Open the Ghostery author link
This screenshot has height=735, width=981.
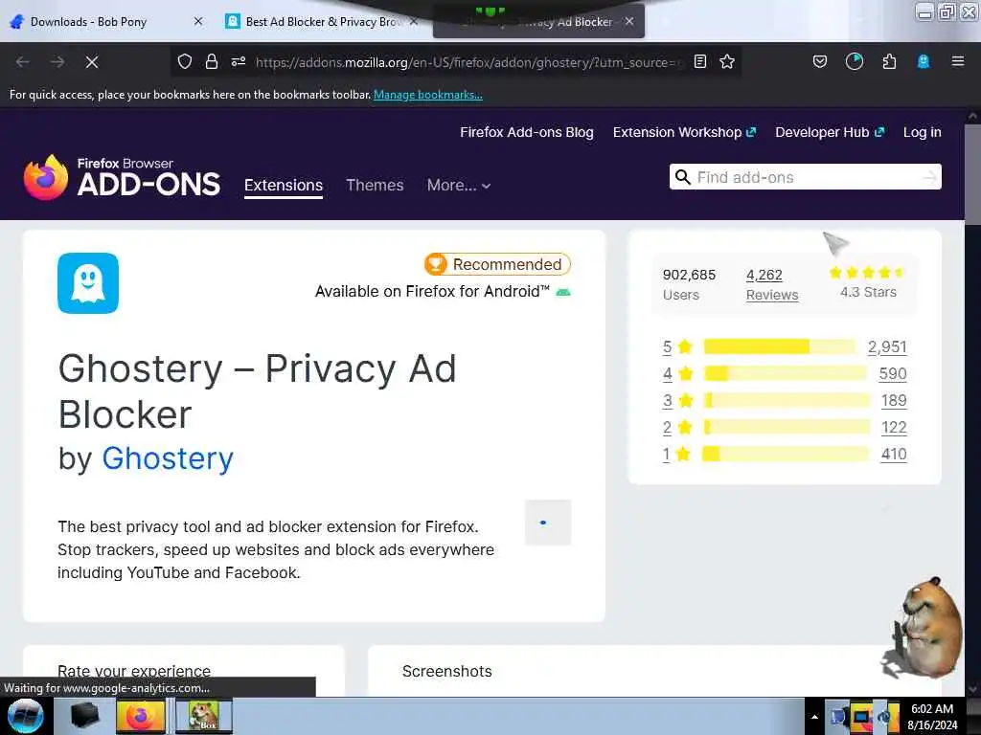tap(168, 458)
